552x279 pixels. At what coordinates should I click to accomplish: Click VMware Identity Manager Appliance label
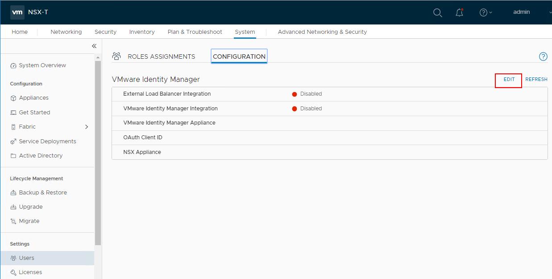click(169, 123)
